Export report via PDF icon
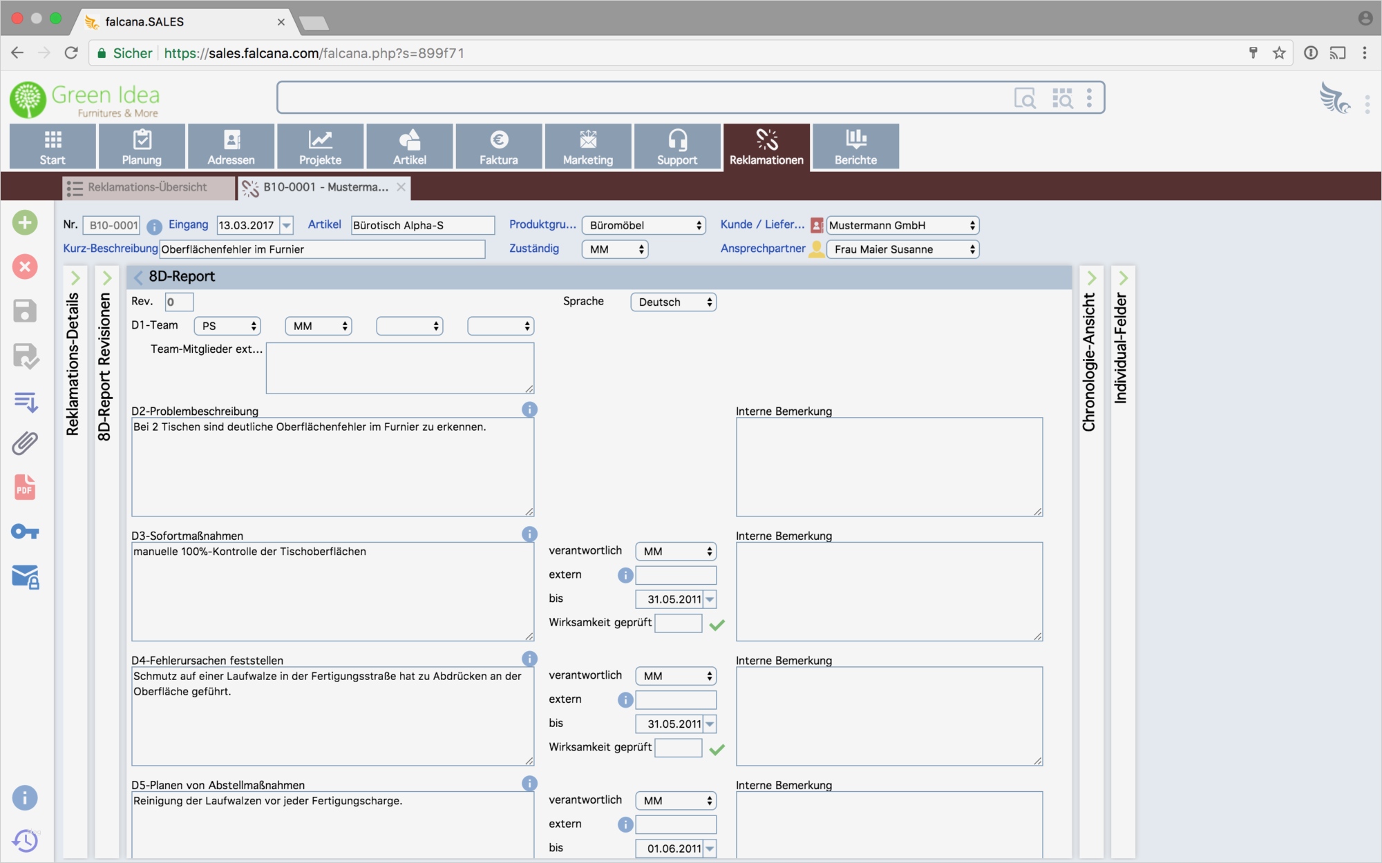This screenshot has height=863, width=1382. [25, 487]
